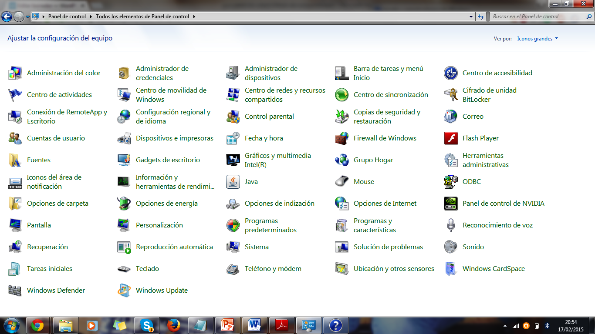Viewport: 595px width, 334px height.
Task: Open the Java control panel
Action: click(x=251, y=181)
